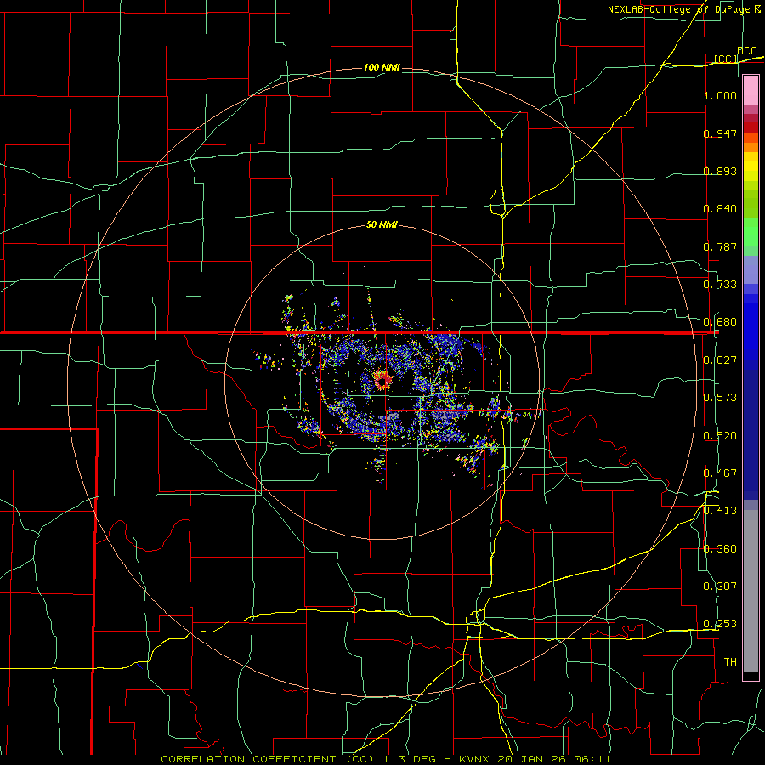Image resolution: width=765 pixels, height=765 pixels.
Task: Click the "0.307" color scale value
Action: click(x=720, y=586)
